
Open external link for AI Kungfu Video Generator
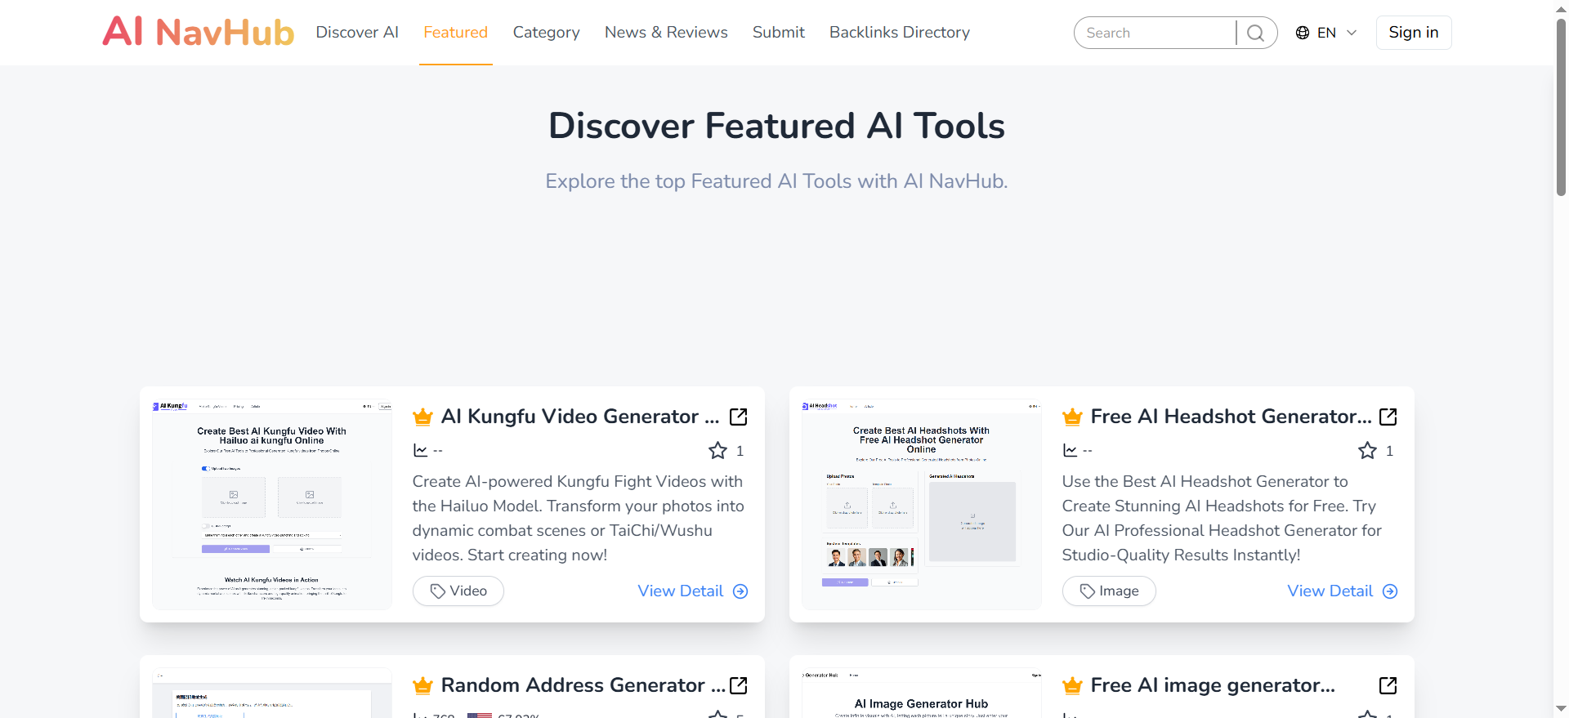739,417
